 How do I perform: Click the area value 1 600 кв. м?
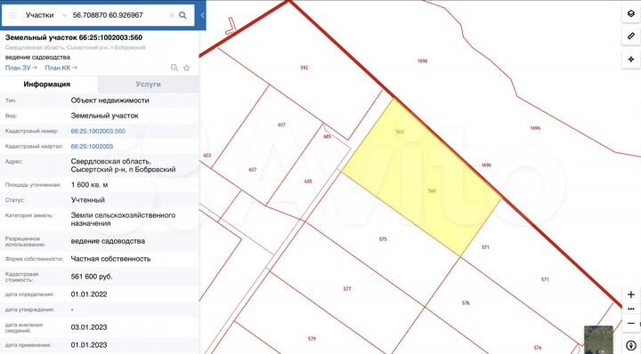coord(90,184)
